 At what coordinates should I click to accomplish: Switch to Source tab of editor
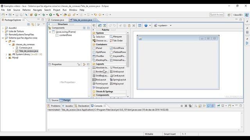click(x=54, y=100)
